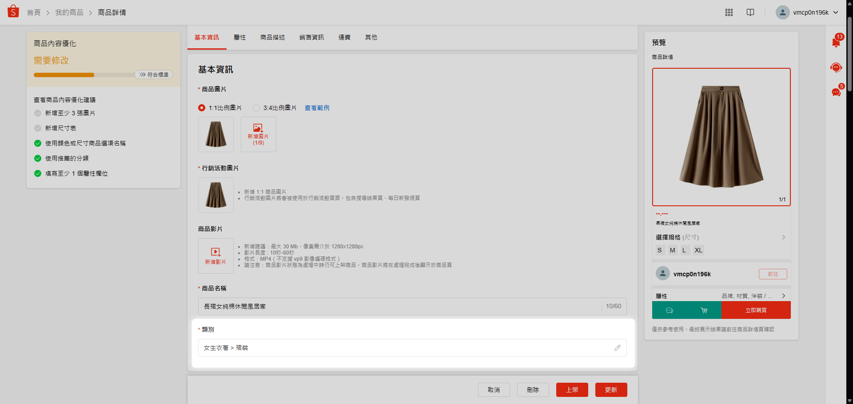853x404 pixels.
Task: Open the 查看範例 link
Action: point(317,108)
